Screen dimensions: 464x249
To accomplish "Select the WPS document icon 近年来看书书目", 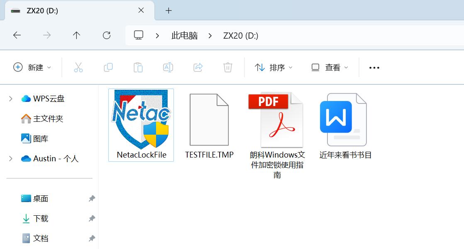I will pyautogui.click(x=344, y=120).
